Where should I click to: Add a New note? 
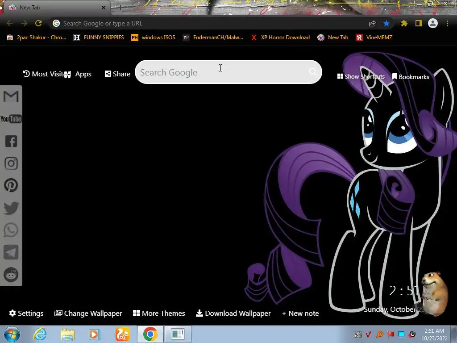point(300,313)
